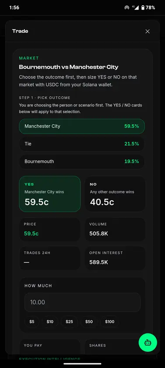Tap the 4G signal strength icon
165x368 pixels.
[x=135, y=7]
